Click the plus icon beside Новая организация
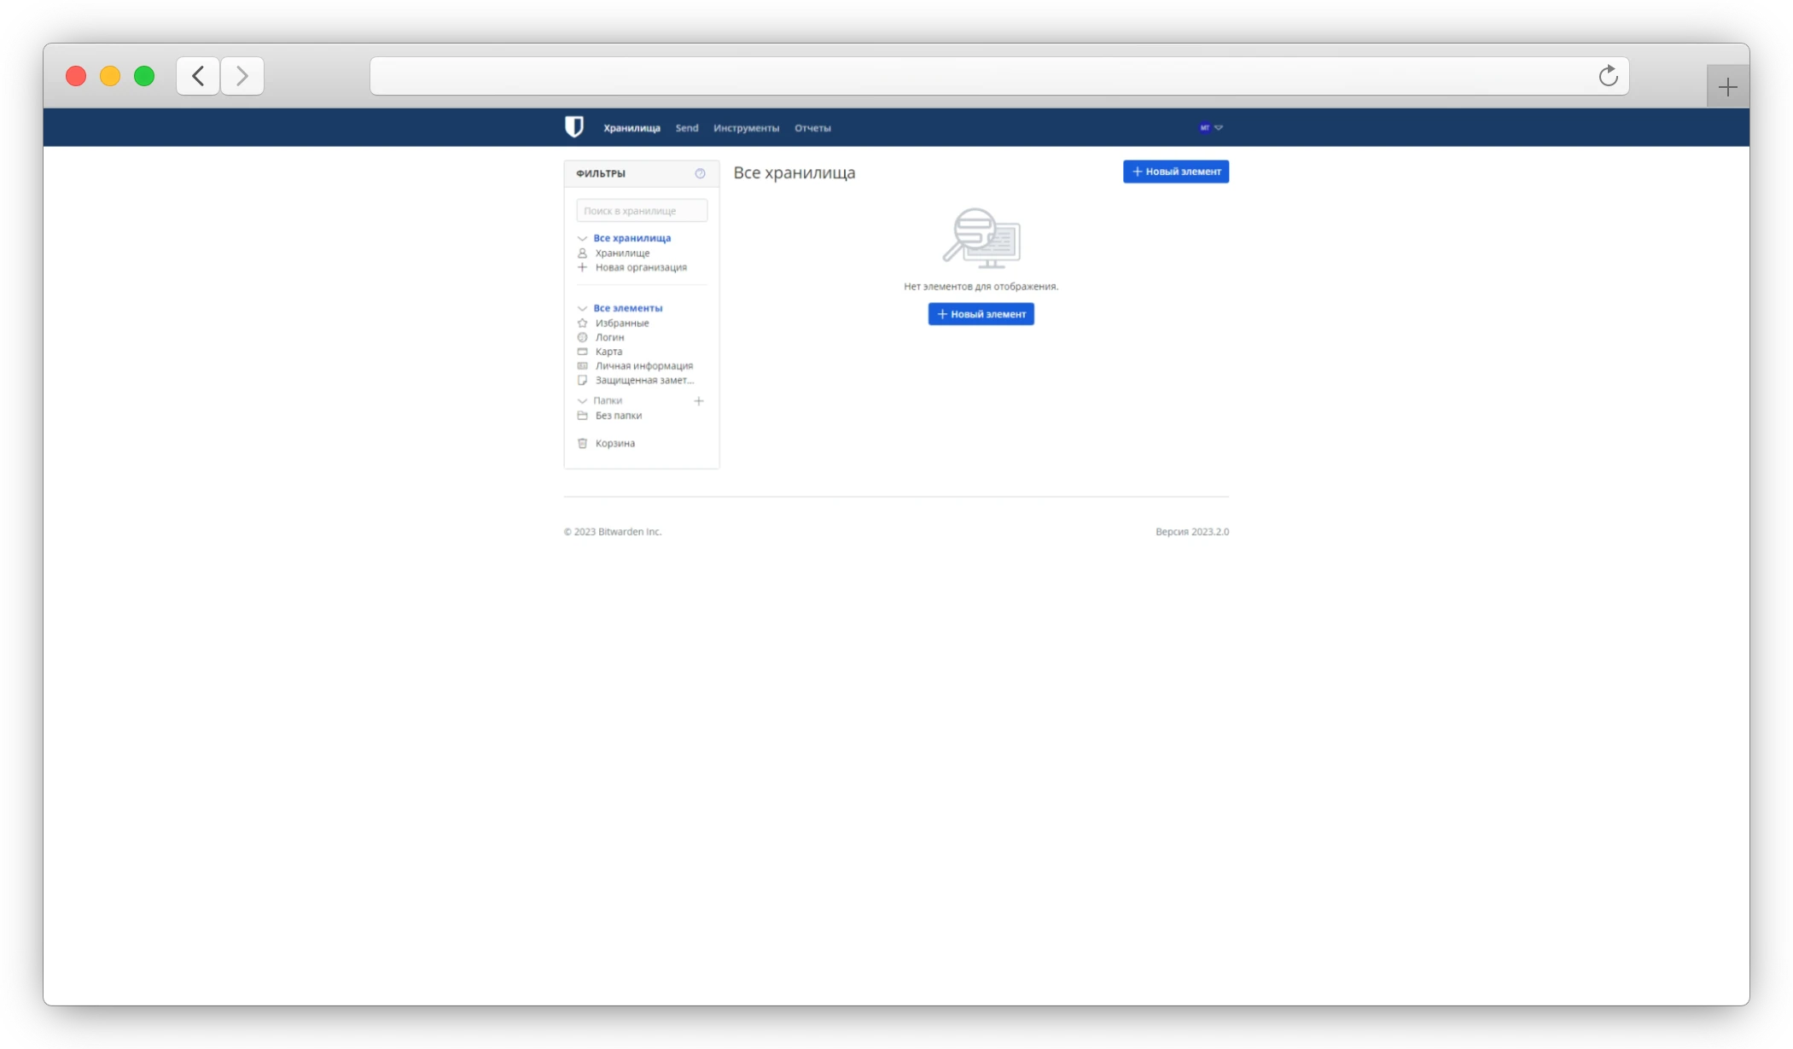Image resolution: width=1793 pixels, height=1049 pixels. coord(582,267)
